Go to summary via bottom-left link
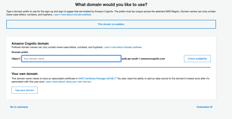This screenshot has height=119, width=232. coord(19,107)
